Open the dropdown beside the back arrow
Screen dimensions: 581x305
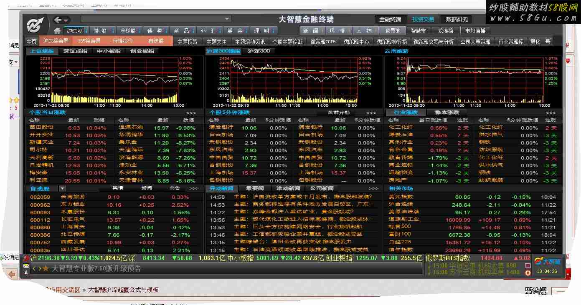tap(66, 20)
